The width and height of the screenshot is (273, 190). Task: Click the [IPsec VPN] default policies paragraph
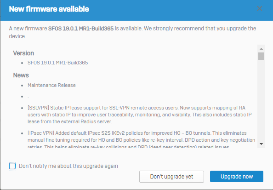pyautogui.click(x=141, y=140)
